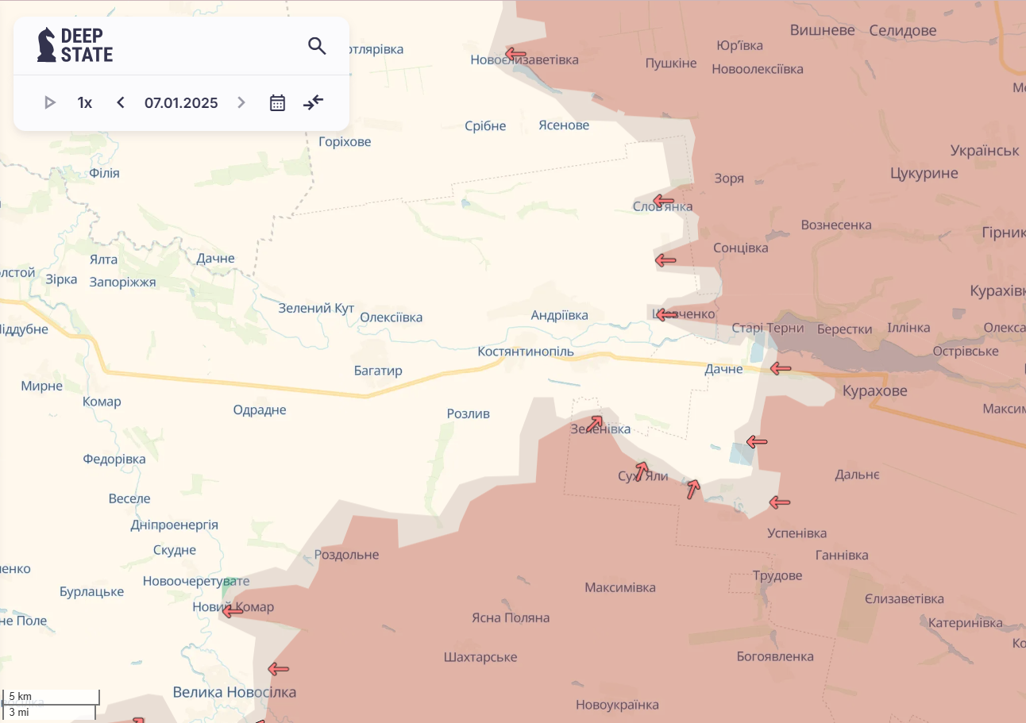Click the Курахове town label
The height and width of the screenshot is (723, 1026).
coord(875,390)
